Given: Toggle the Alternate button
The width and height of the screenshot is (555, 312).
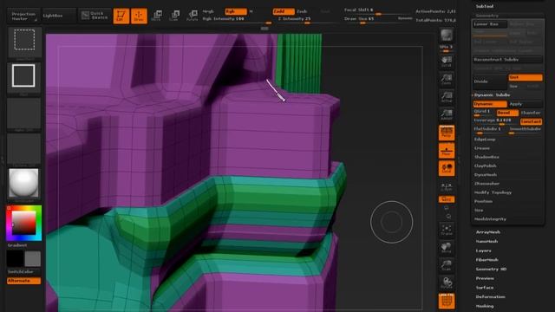Looking at the screenshot, I should (23, 281).
